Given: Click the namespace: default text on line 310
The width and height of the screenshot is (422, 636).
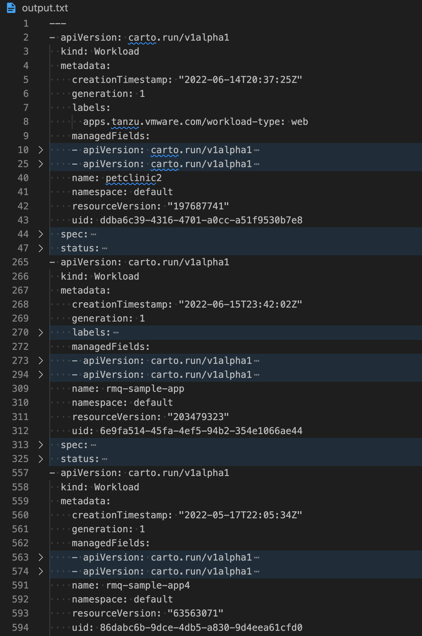Looking at the screenshot, I should tap(122, 403).
